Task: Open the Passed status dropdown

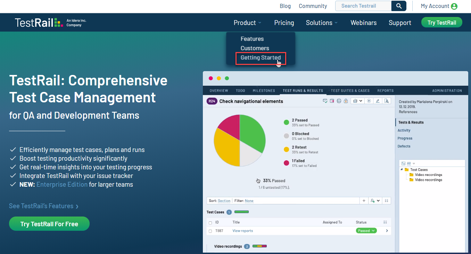Action: pos(366,231)
